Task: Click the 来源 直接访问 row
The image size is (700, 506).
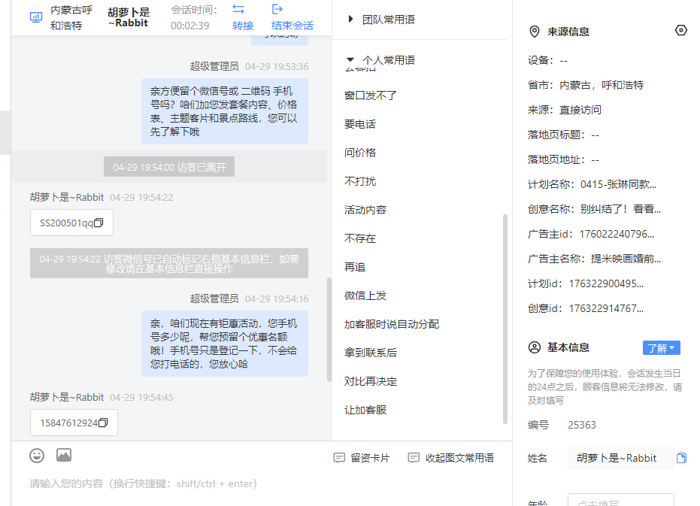Action: 565,110
